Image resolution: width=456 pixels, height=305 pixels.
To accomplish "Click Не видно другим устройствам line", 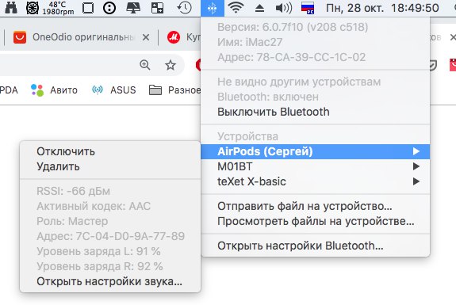I will (316, 82).
